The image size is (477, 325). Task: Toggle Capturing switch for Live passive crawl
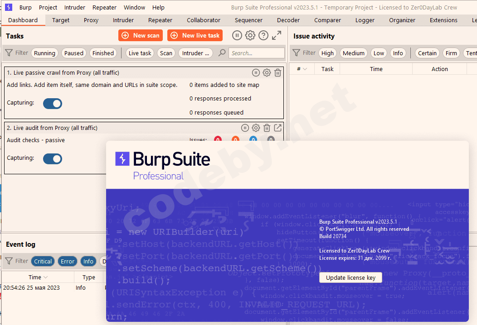(53, 104)
